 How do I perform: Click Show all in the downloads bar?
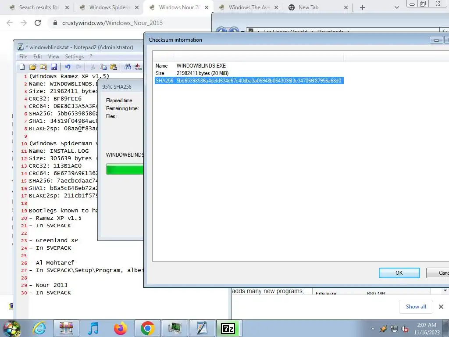pos(416,307)
